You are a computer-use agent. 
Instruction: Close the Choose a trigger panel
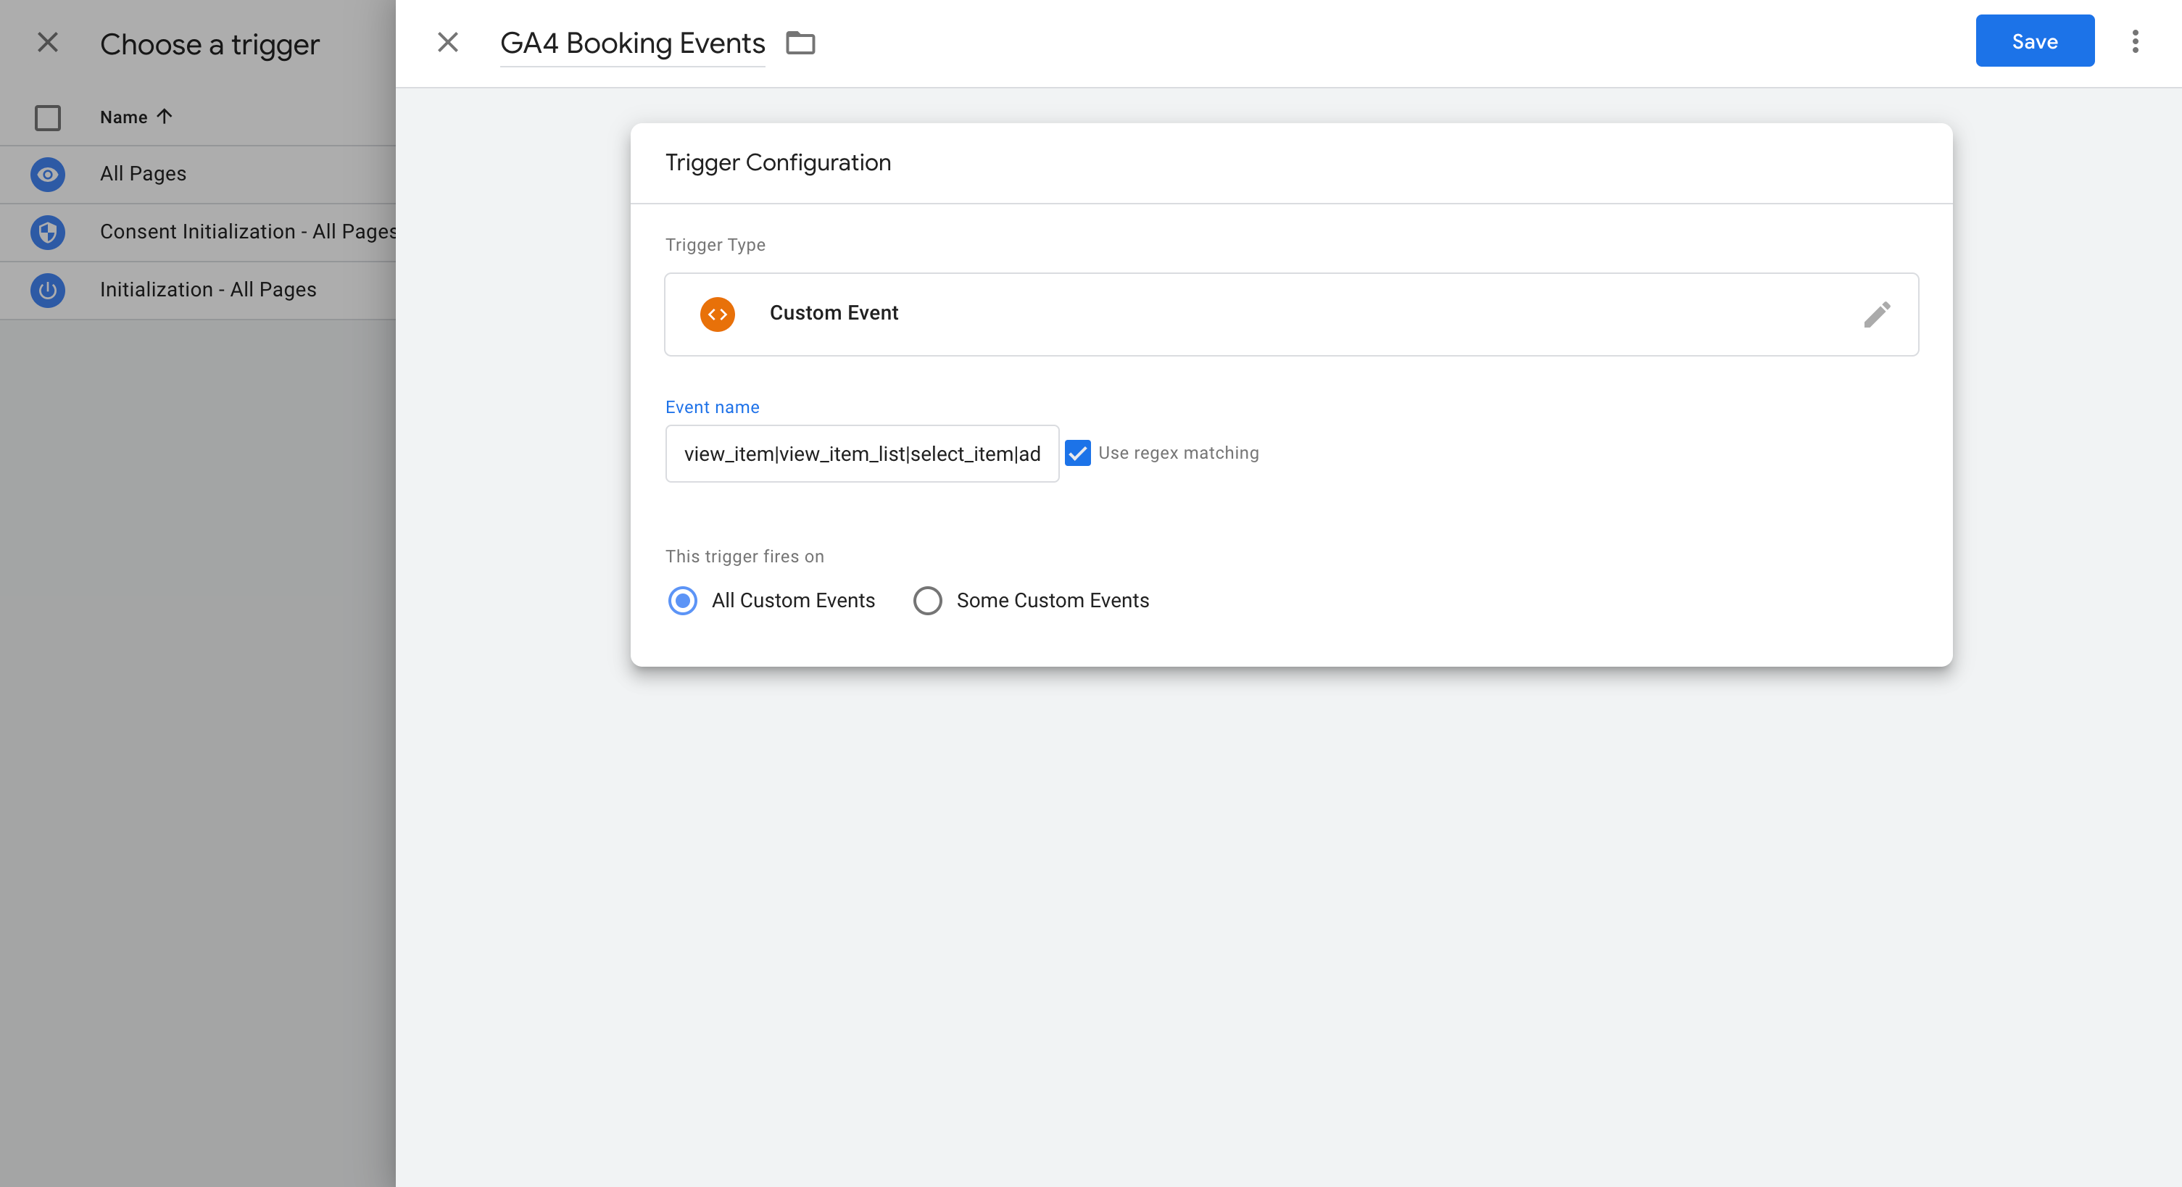49,42
